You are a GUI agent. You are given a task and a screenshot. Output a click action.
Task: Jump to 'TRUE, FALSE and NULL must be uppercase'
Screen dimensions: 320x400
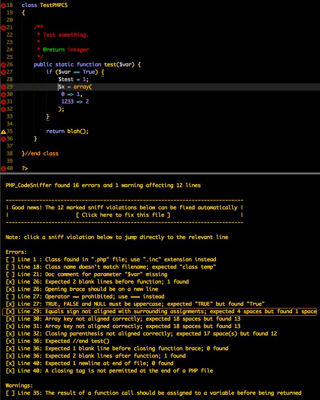pos(135,304)
